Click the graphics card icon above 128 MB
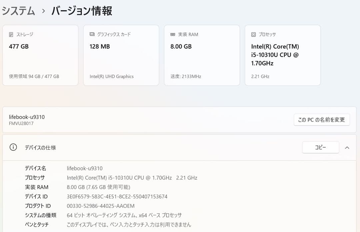The height and width of the screenshot is (232, 360). [91, 34]
